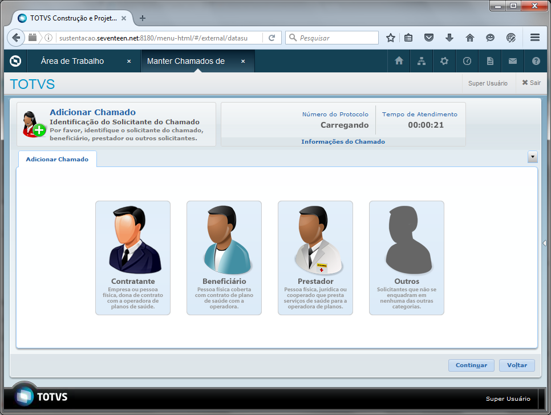Open the organization chart icon
Viewport: 551px width, 415px height.
[422, 61]
